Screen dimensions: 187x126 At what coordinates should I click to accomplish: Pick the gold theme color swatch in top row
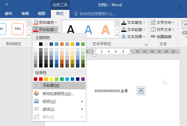pyautogui.click(x=72, y=44)
